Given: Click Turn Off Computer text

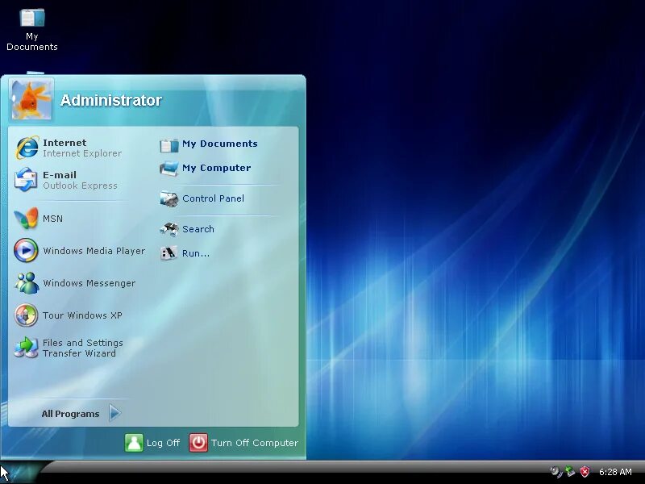Looking at the screenshot, I should coord(255,443).
